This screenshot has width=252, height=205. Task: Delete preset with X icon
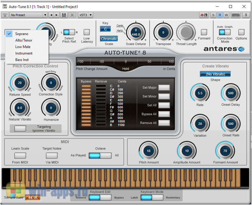72,15
